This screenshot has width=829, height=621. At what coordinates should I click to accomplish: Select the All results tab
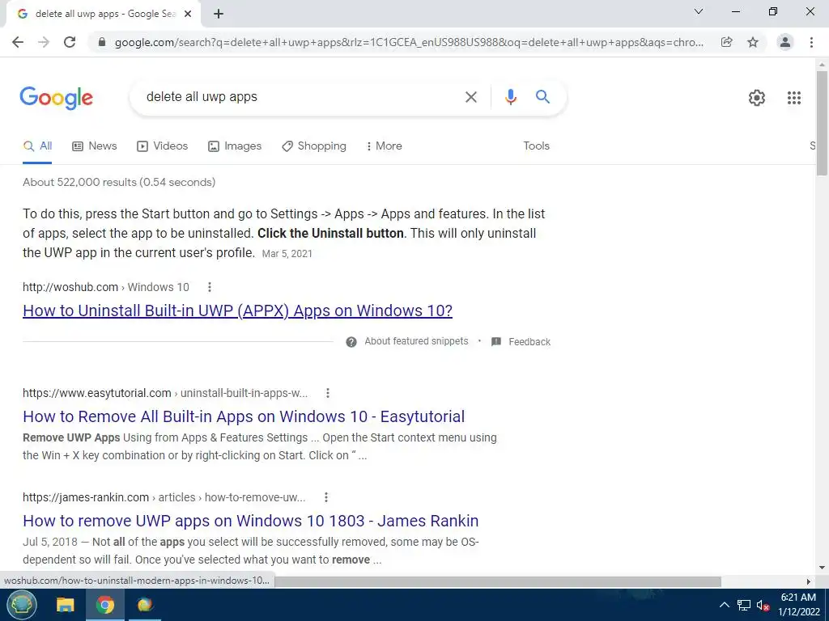click(x=37, y=146)
